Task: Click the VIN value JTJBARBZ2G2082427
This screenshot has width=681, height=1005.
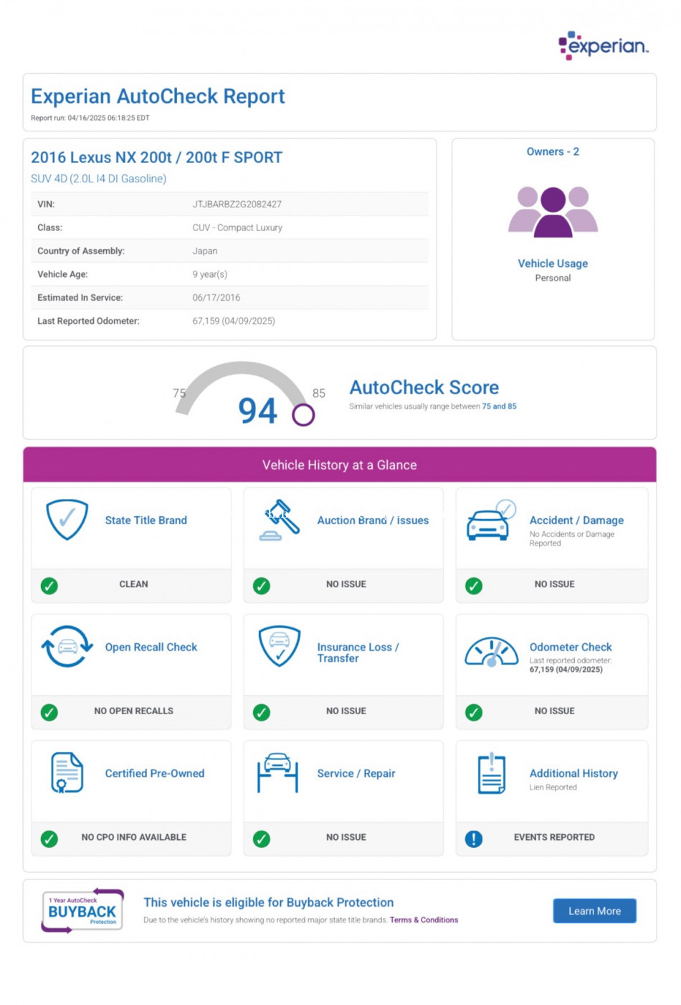Action: click(x=237, y=205)
